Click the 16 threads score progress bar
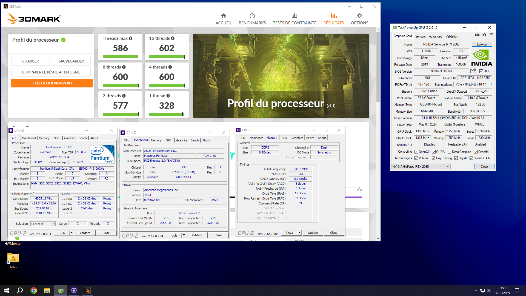 pos(167,57)
